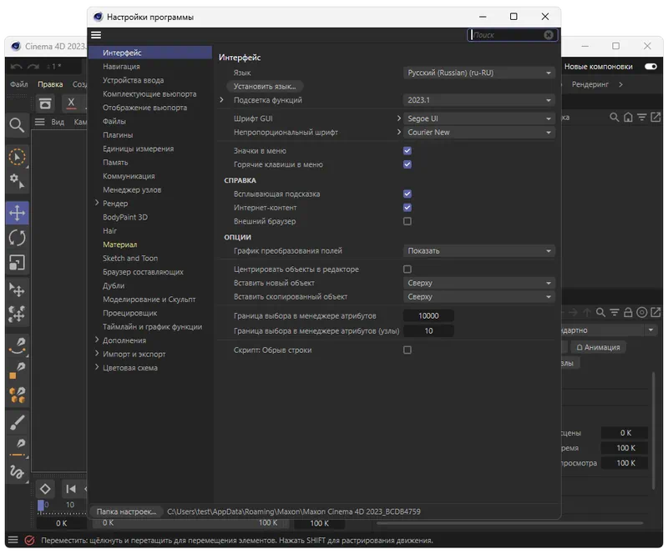Click the blue timeline playhead marker
Viewport: 668px width, 554px height.
click(x=41, y=506)
